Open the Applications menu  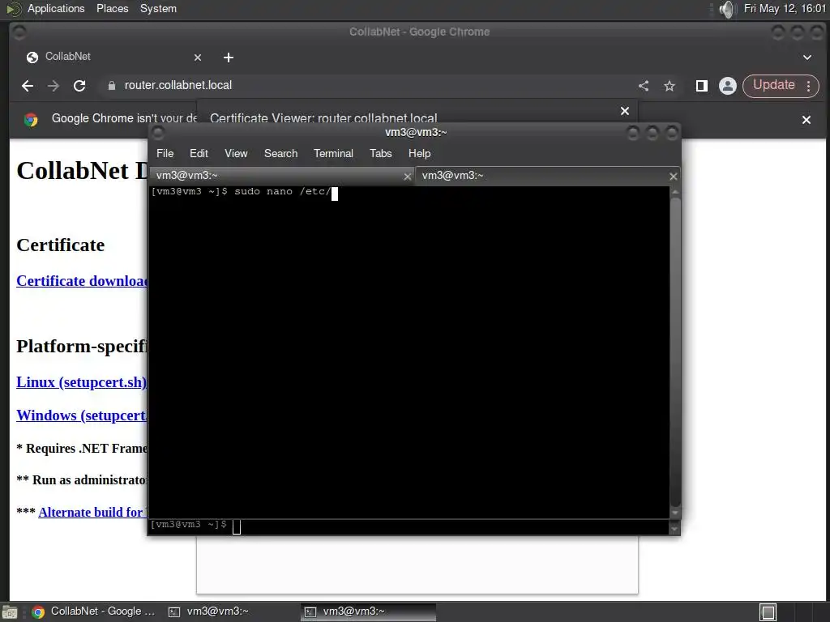point(56,8)
